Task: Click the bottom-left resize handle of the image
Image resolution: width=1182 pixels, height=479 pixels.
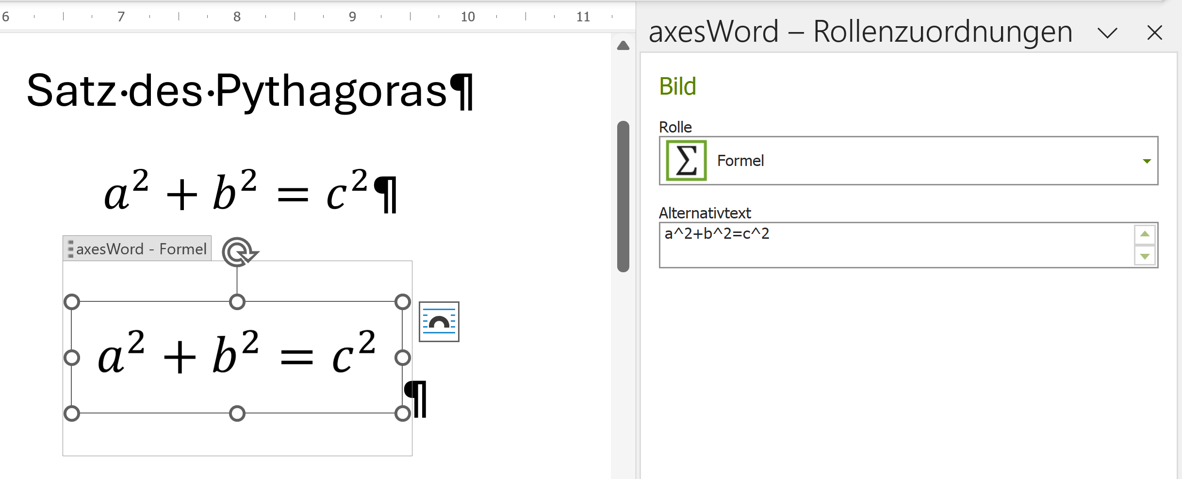Action: [72, 413]
